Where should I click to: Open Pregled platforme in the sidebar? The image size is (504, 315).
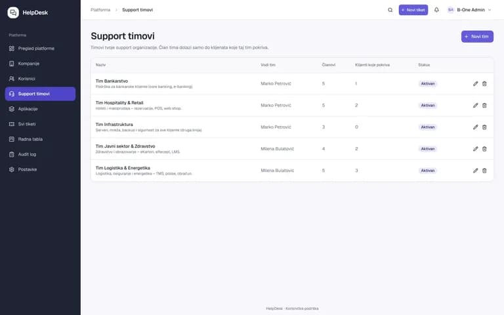[x=40, y=49]
